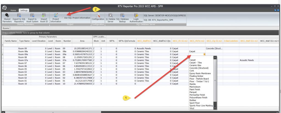281x113 pixels.
Task: Launch Import Asset ID tool
Action: point(44,16)
